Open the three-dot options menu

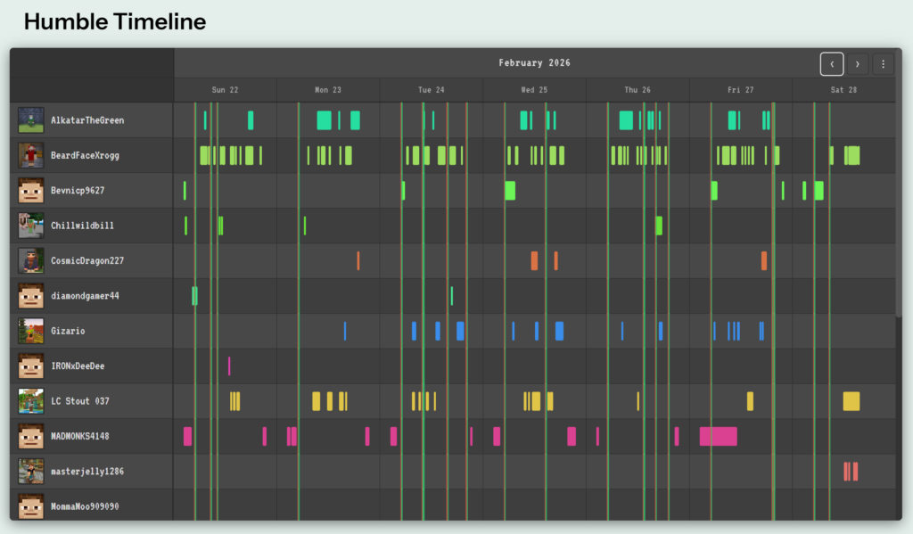883,63
